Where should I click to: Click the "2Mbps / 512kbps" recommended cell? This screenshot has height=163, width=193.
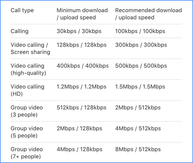point(138,107)
